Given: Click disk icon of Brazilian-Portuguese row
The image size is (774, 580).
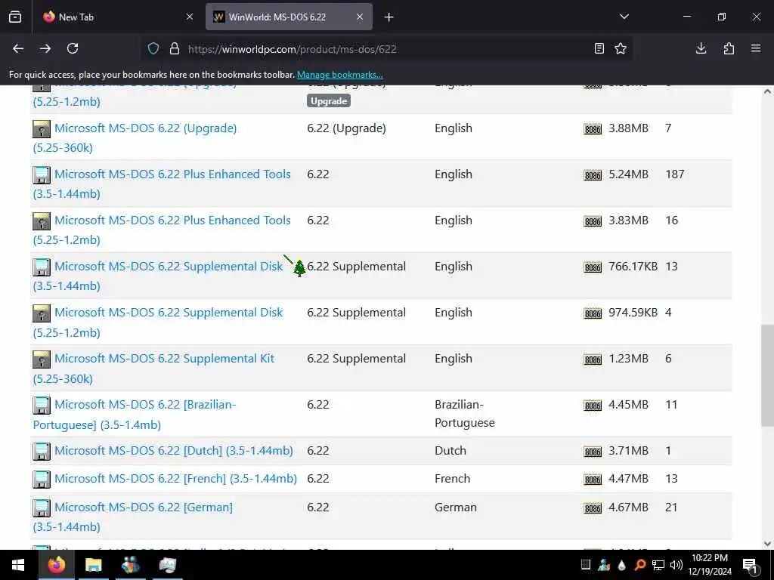Looking at the screenshot, I should point(42,406).
